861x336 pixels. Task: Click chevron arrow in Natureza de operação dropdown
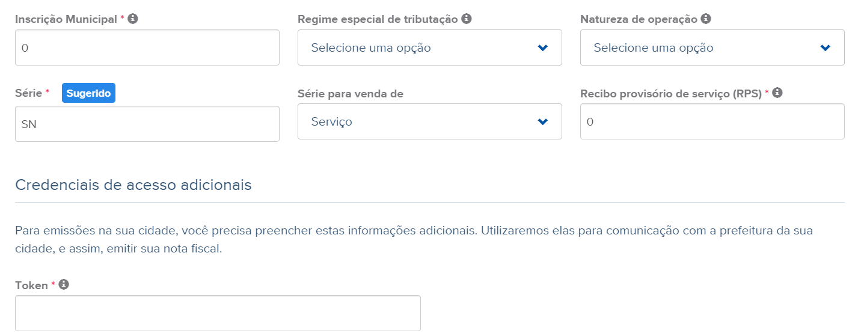(826, 48)
